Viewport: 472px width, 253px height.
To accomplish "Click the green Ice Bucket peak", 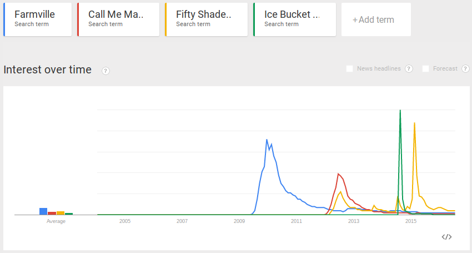I will [400, 110].
